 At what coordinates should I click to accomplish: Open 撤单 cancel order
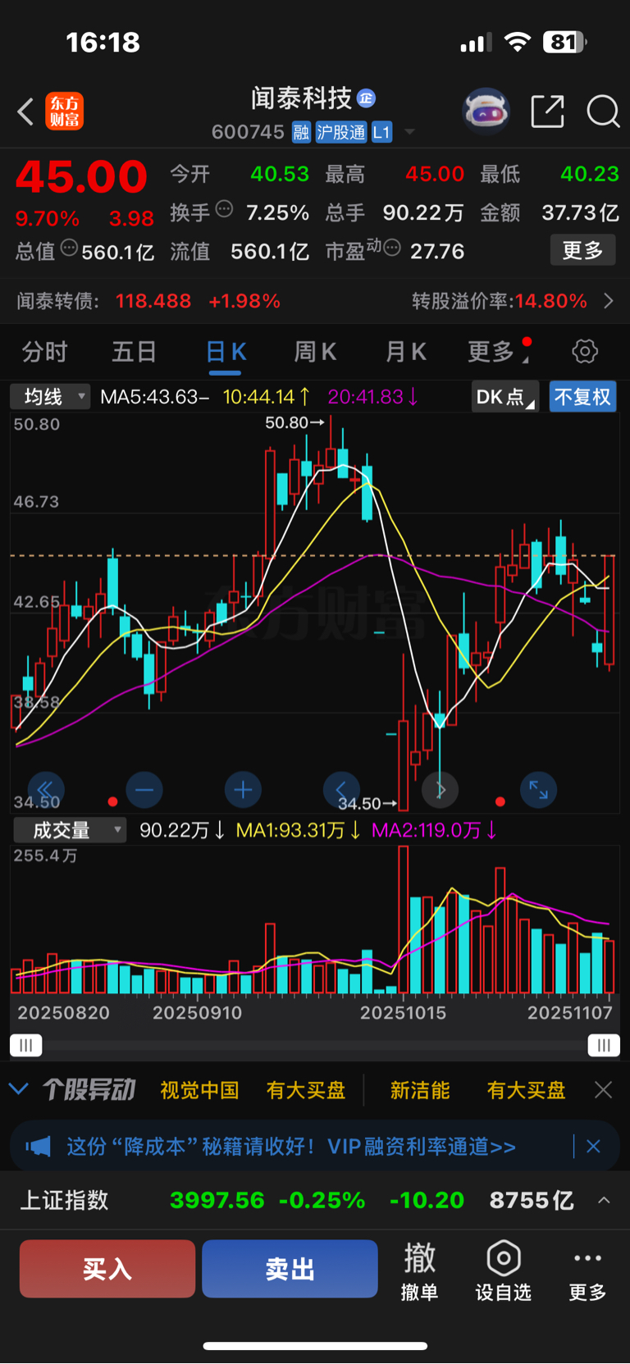[419, 1270]
